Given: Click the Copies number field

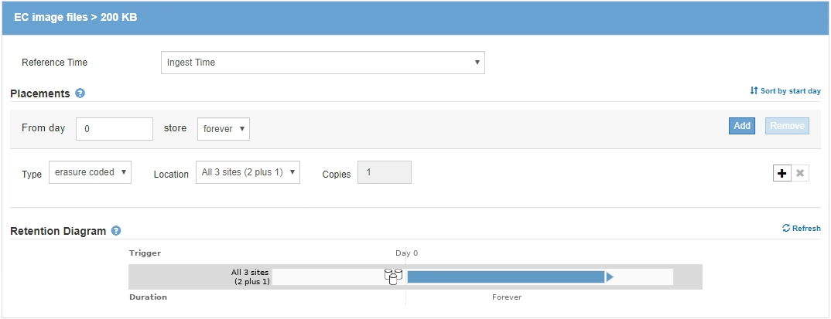Looking at the screenshot, I should [384, 172].
